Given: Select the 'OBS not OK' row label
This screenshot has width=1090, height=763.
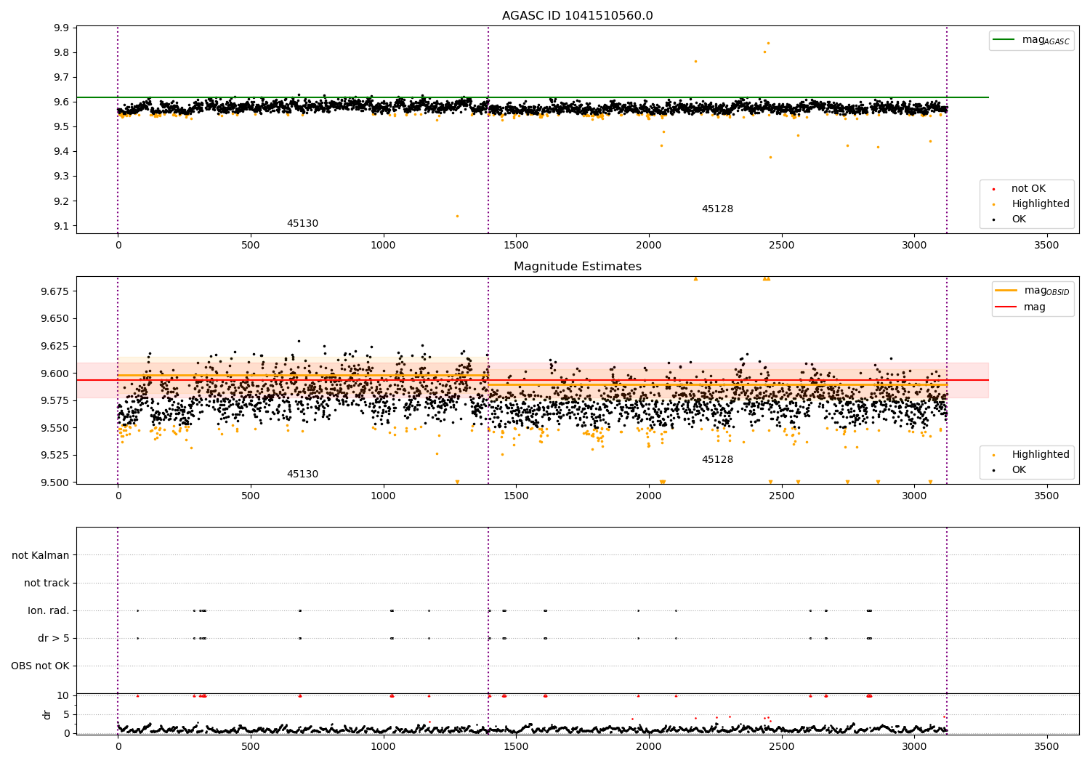Looking at the screenshot, I should 40,666.
